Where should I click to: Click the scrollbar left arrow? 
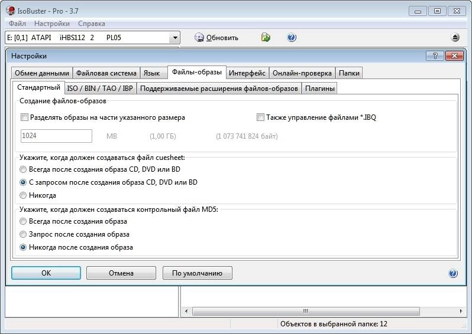click(x=186, y=311)
